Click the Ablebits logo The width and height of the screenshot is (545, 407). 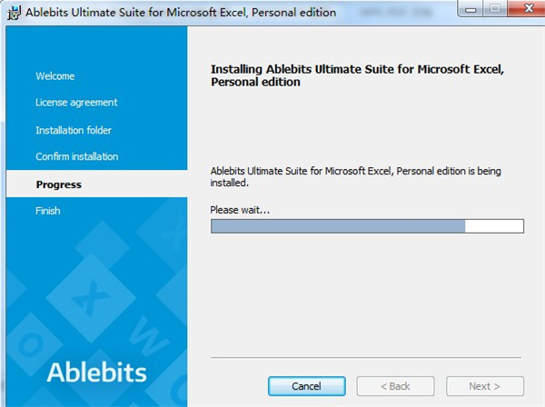(x=97, y=372)
